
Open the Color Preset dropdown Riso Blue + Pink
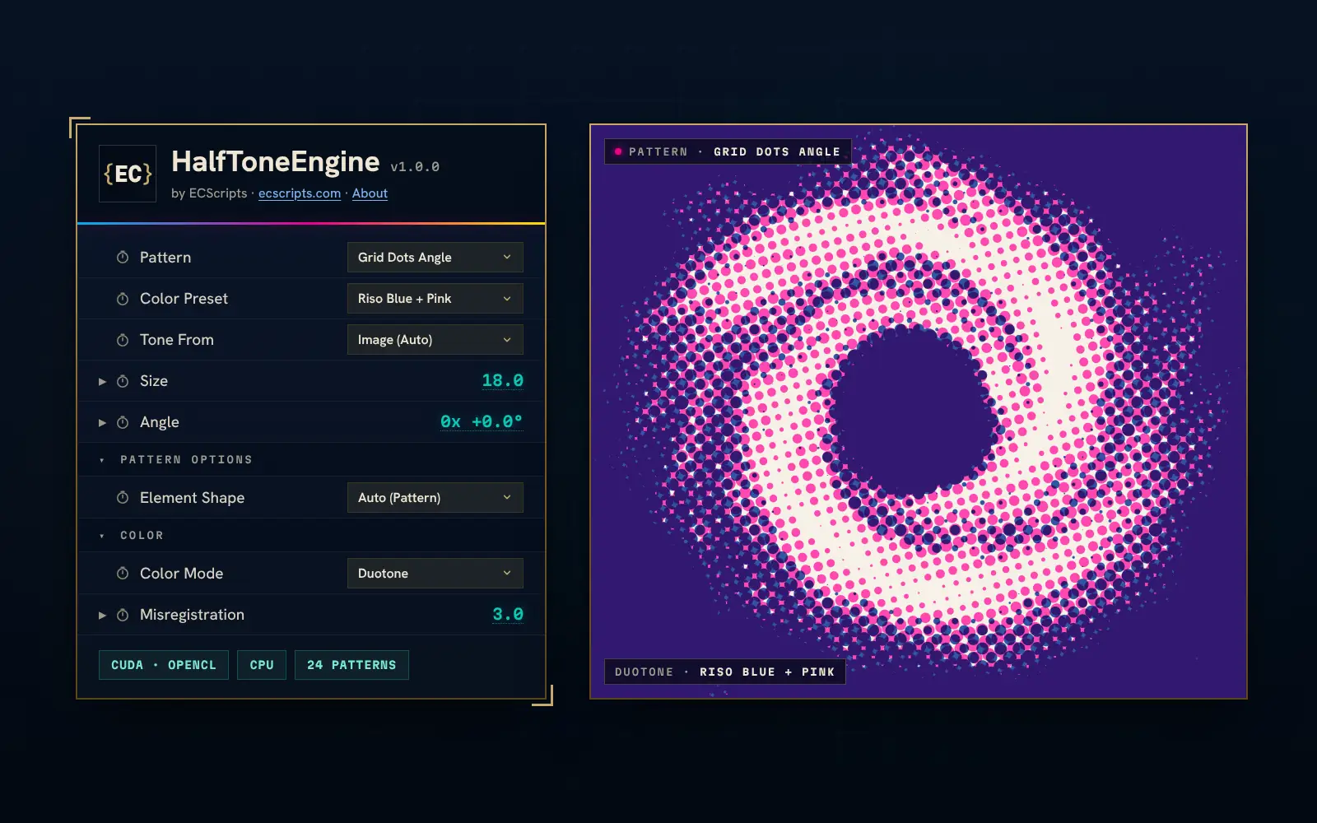tap(435, 299)
